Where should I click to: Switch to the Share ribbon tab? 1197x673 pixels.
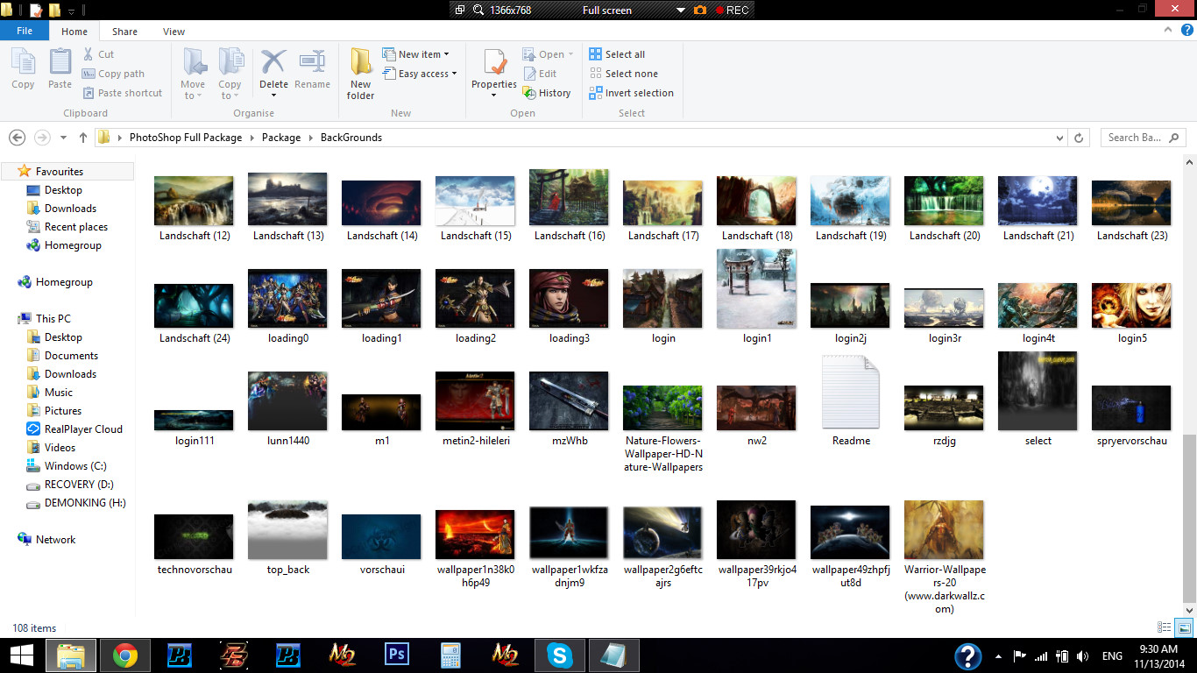tap(124, 32)
